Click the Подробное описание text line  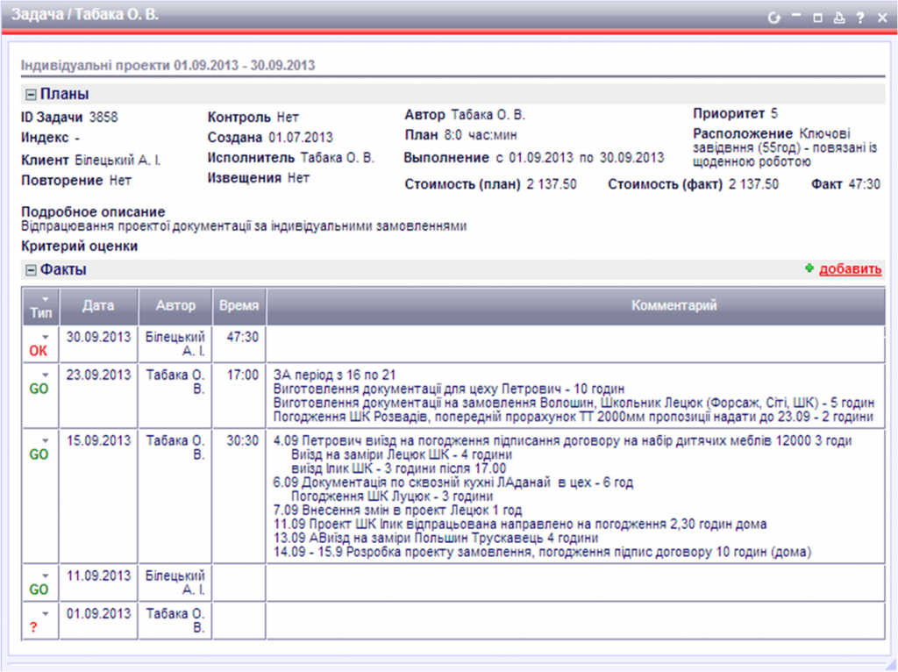(x=244, y=226)
